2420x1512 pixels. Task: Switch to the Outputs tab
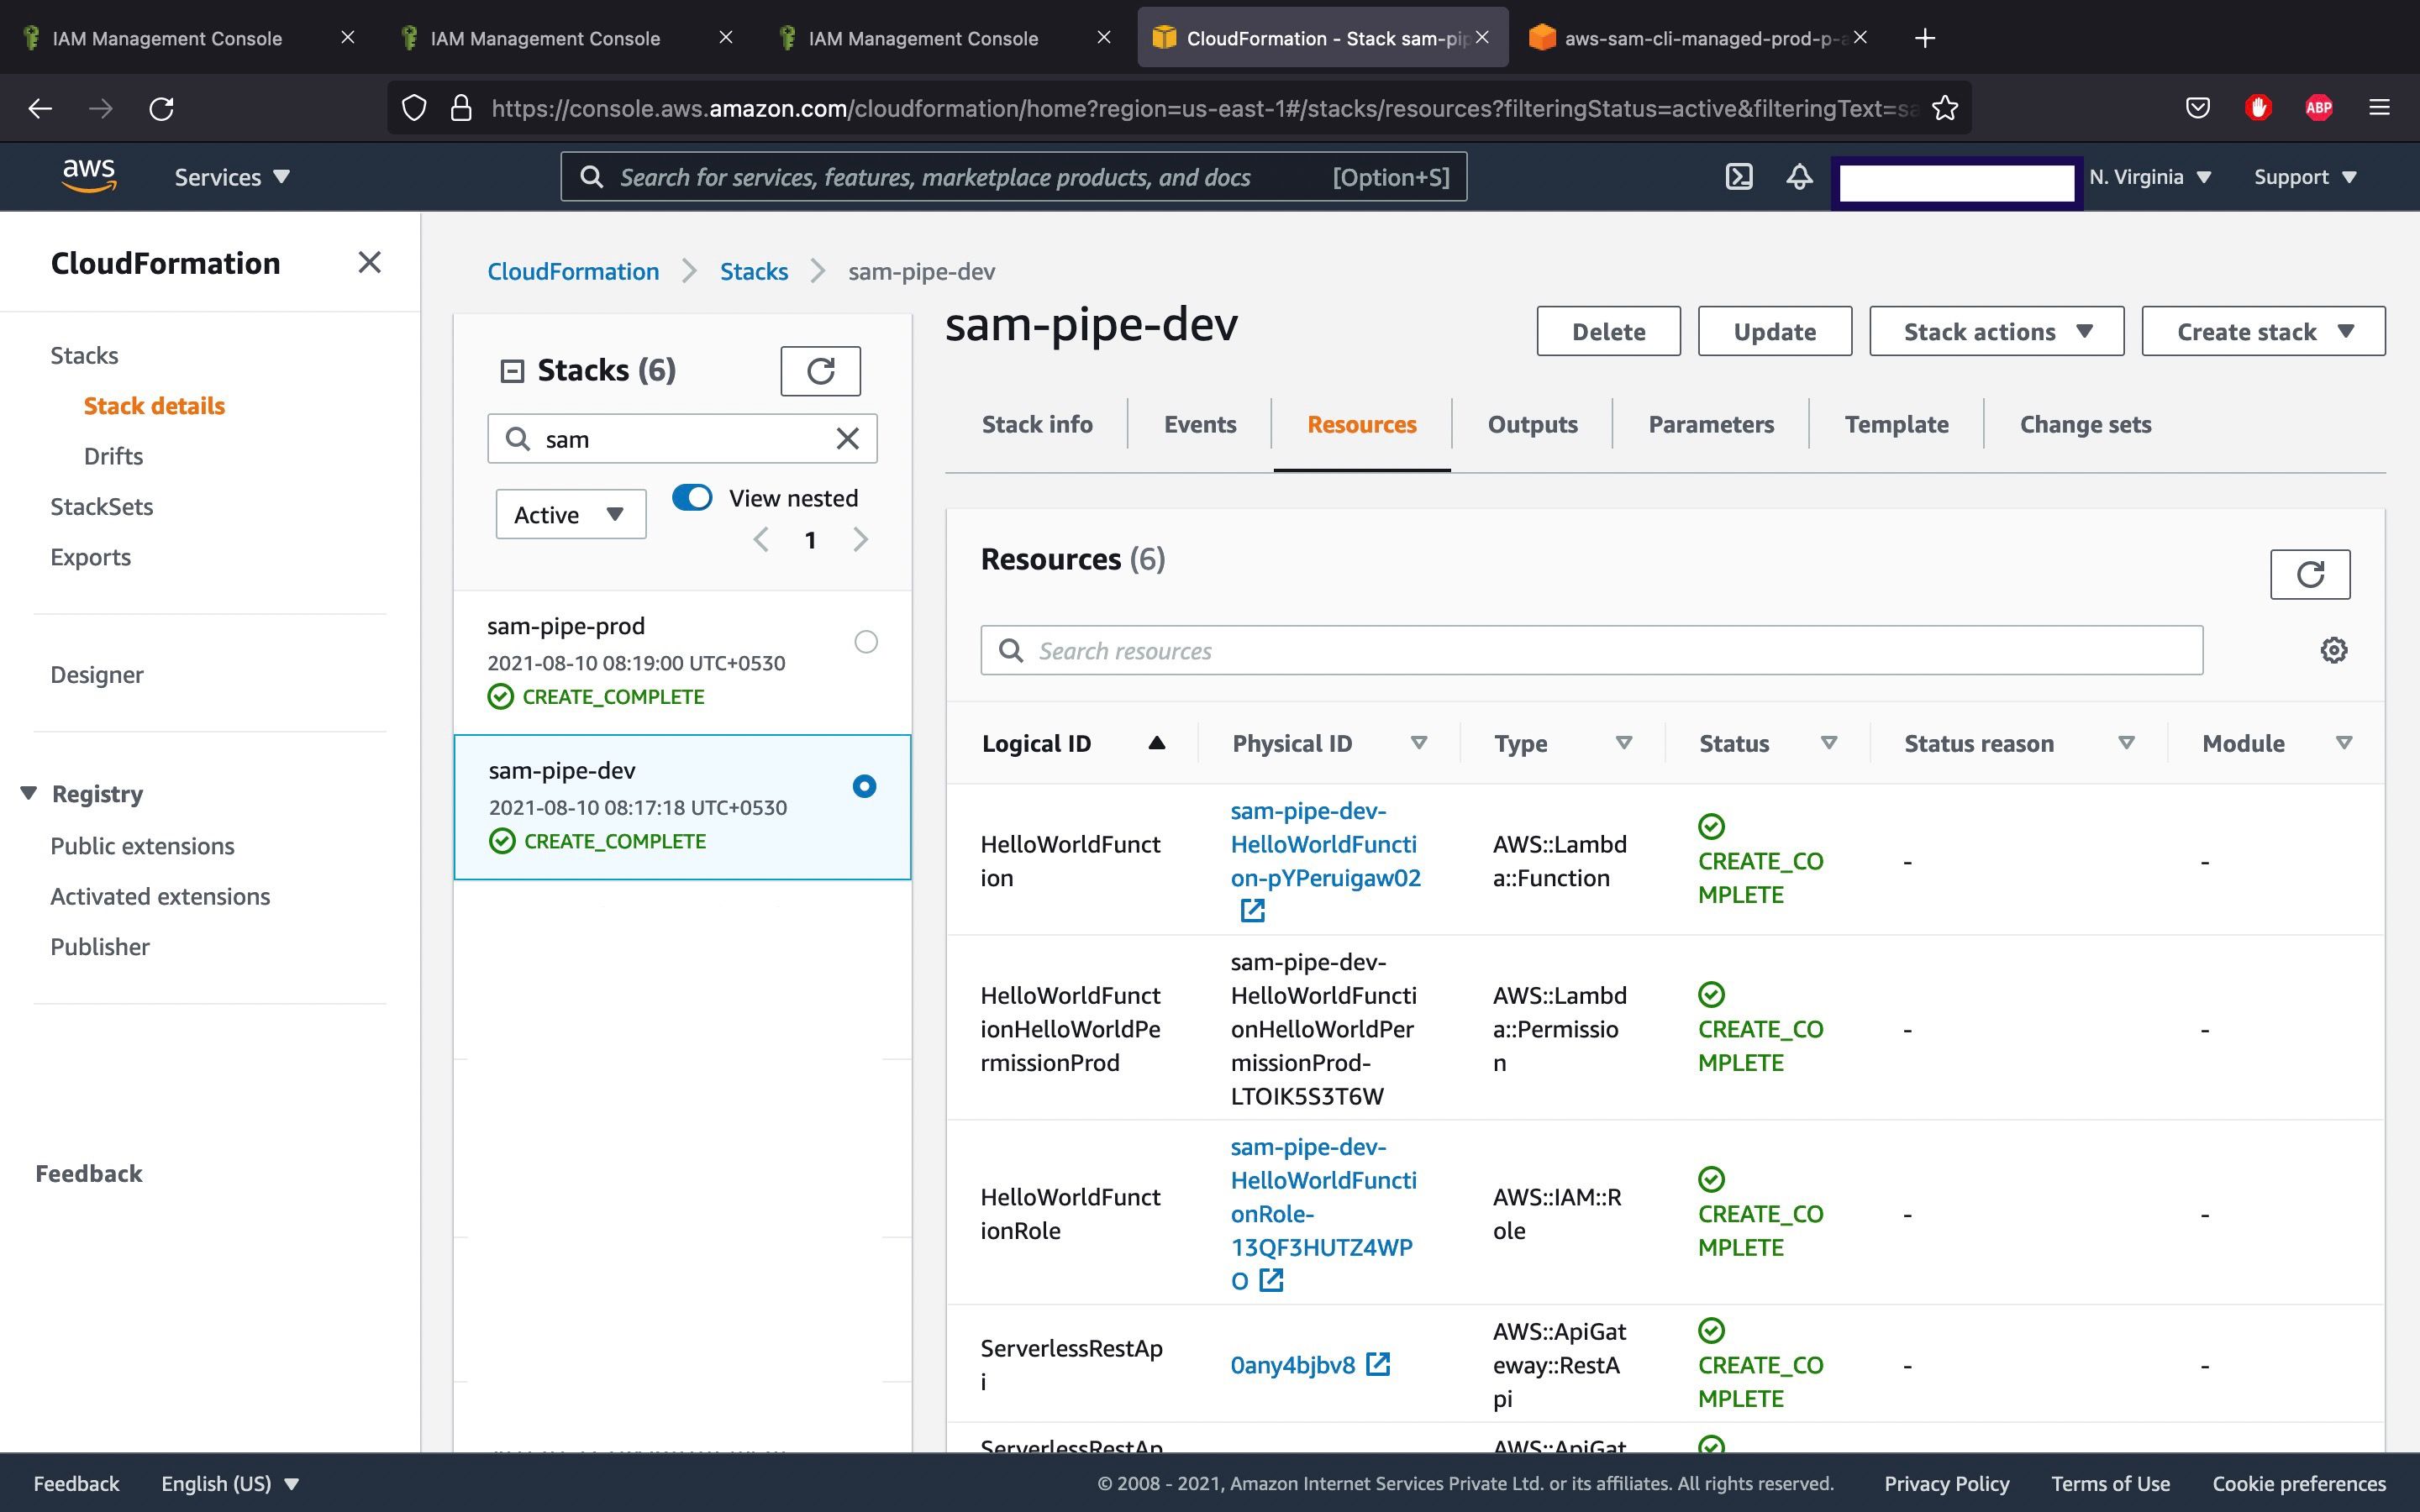point(1532,424)
